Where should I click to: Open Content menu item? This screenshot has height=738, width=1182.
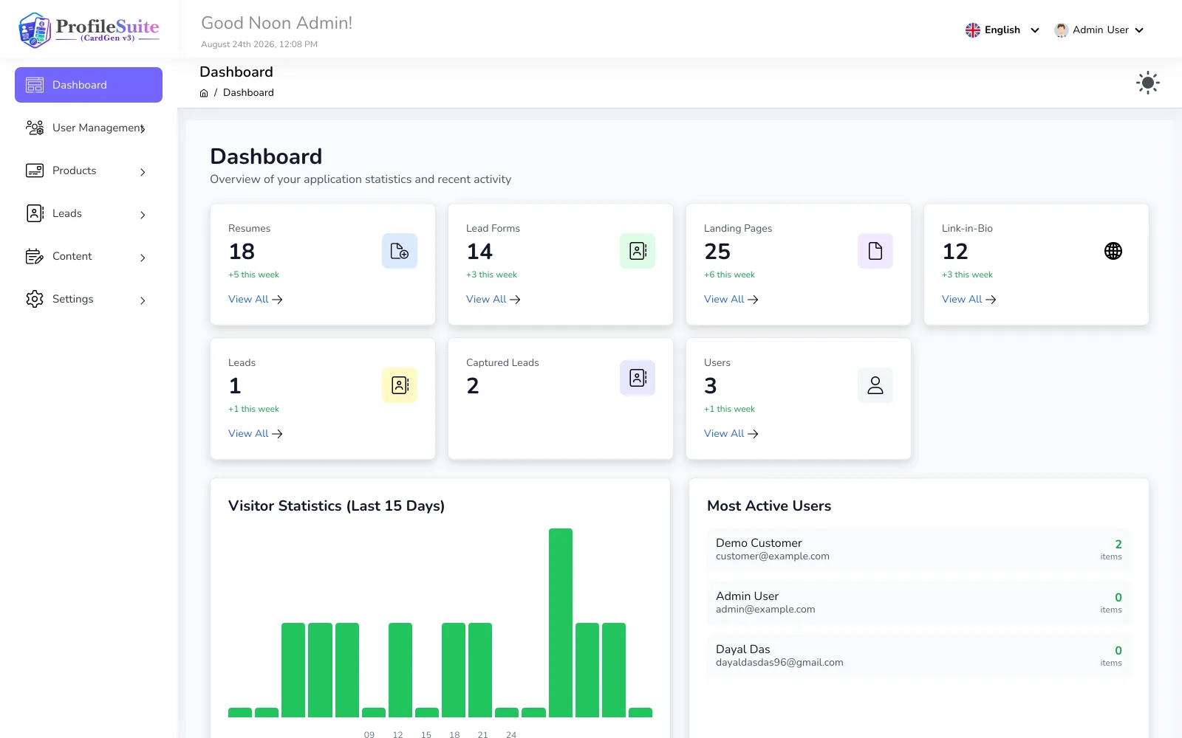(x=89, y=256)
